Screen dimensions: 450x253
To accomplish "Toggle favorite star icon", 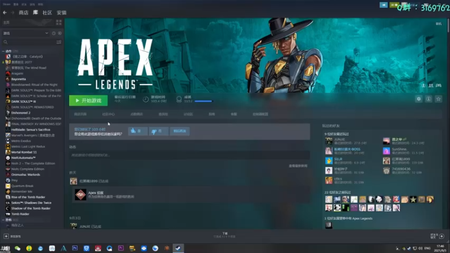I will click(x=438, y=99).
